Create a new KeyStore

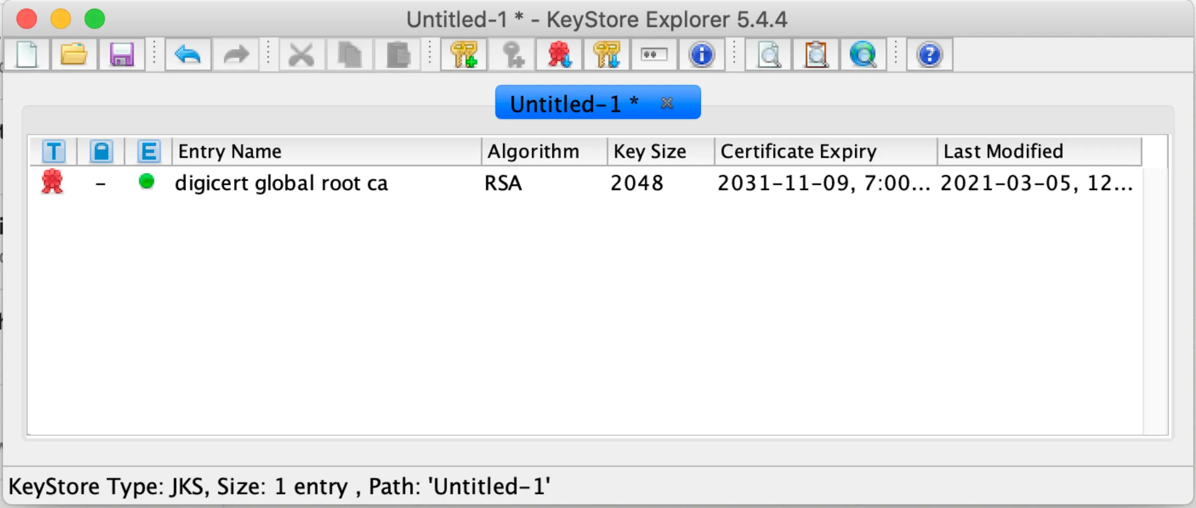tap(27, 54)
